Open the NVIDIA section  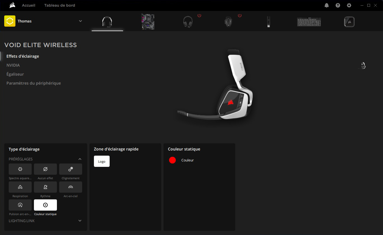tap(13, 65)
